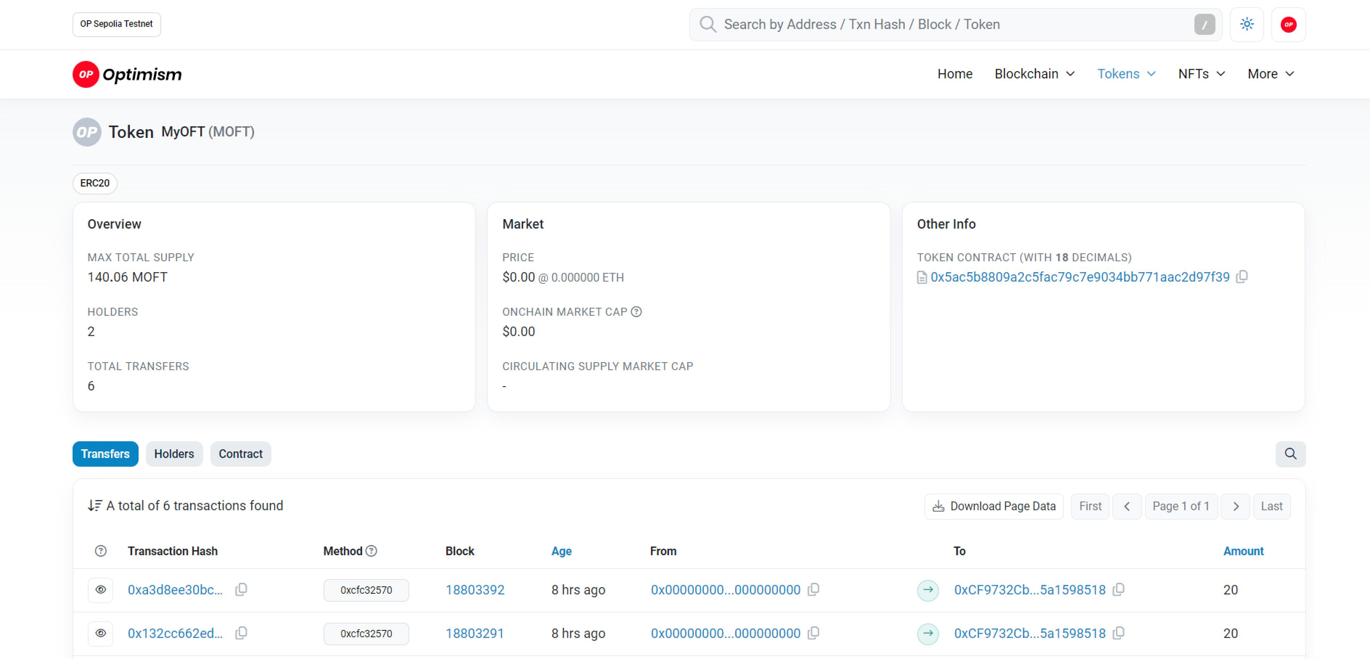Open From address in first transfer row
Viewport: 1370px width, 659px height.
[x=725, y=590]
